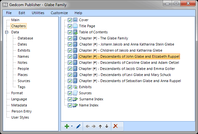Uncheck the Title Page checkbox
This screenshot has width=198, height=134.
pos(70,26)
